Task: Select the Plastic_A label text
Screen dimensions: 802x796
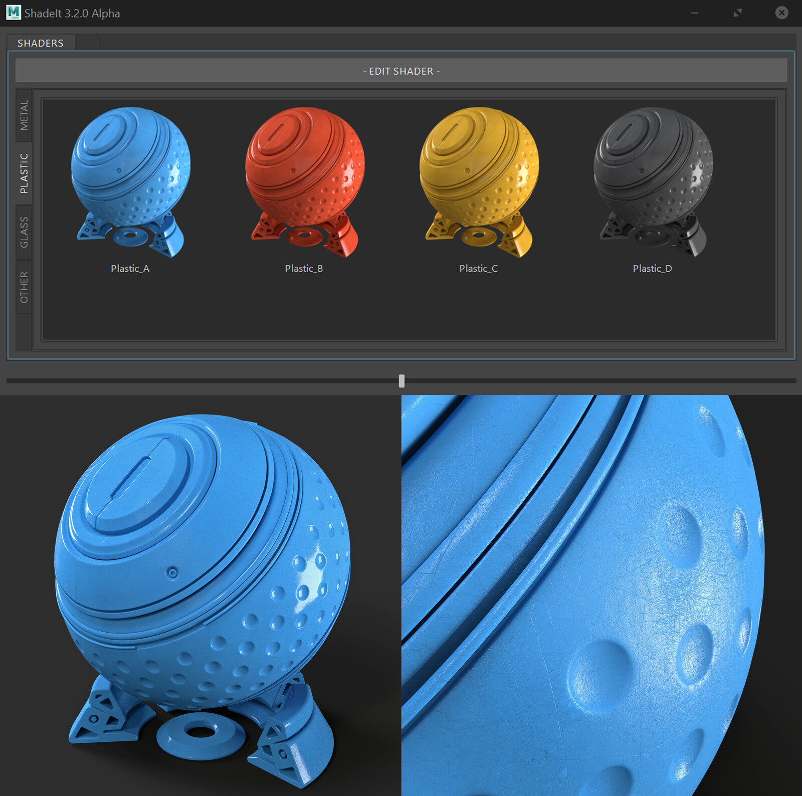Action: click(x=130, y=268)
